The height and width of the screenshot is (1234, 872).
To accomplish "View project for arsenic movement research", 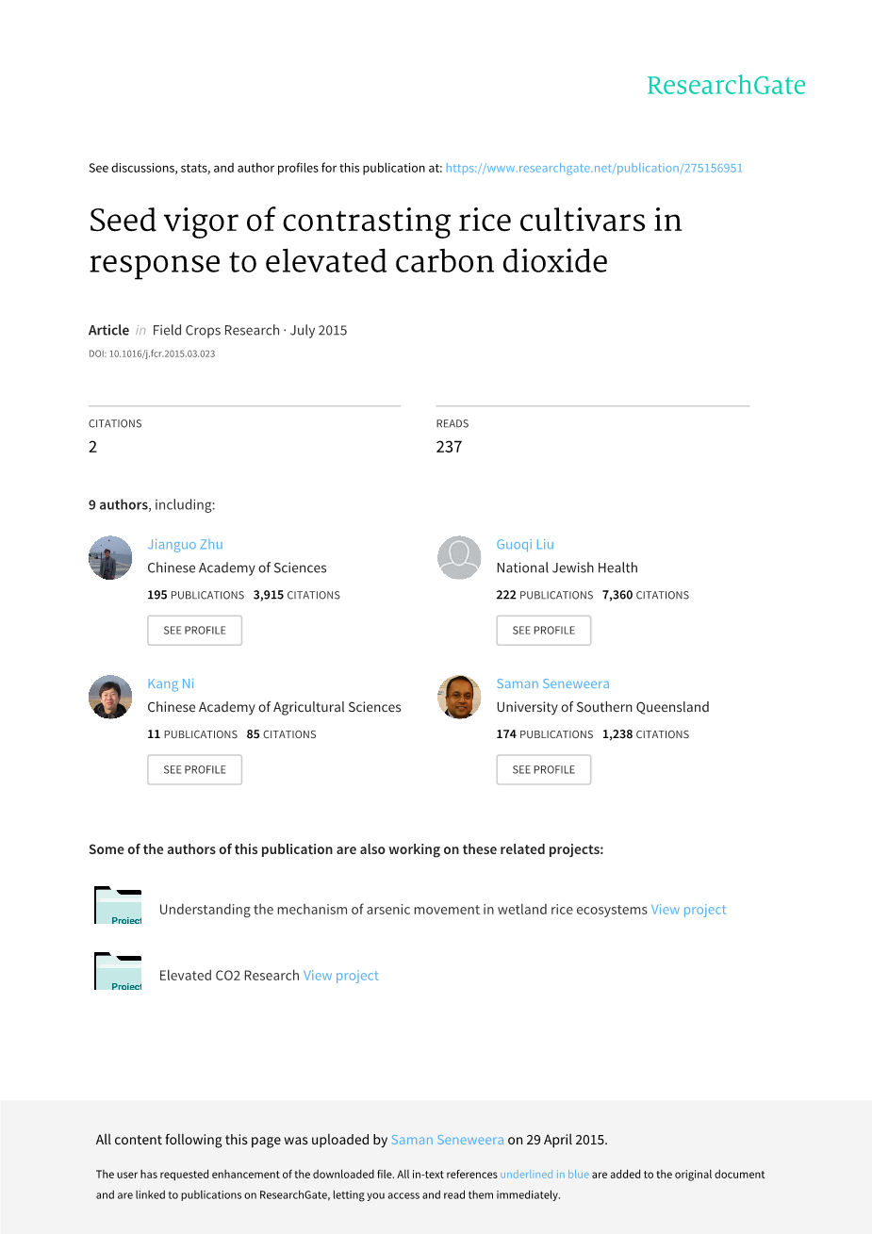I will 688,910.
